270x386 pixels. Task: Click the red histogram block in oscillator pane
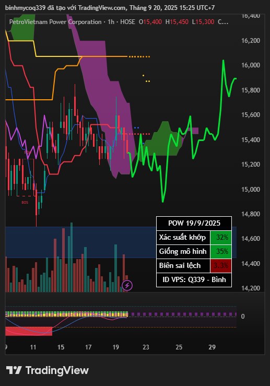pyautogui.click(x=29, y=331)
